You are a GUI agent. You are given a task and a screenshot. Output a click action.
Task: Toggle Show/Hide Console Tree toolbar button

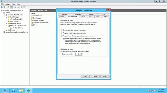11,7
